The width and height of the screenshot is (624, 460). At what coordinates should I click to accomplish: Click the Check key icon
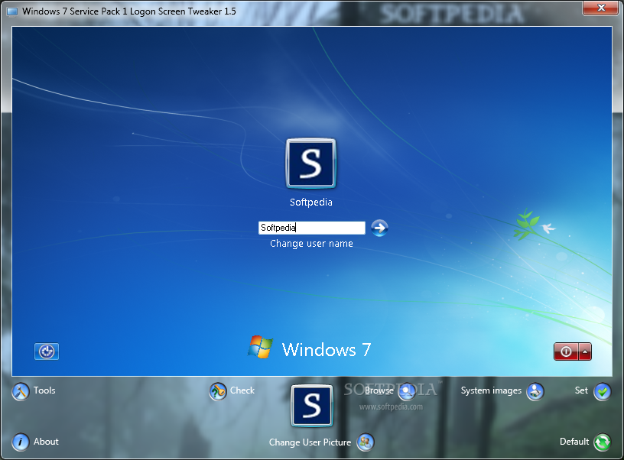coord(218,392)
